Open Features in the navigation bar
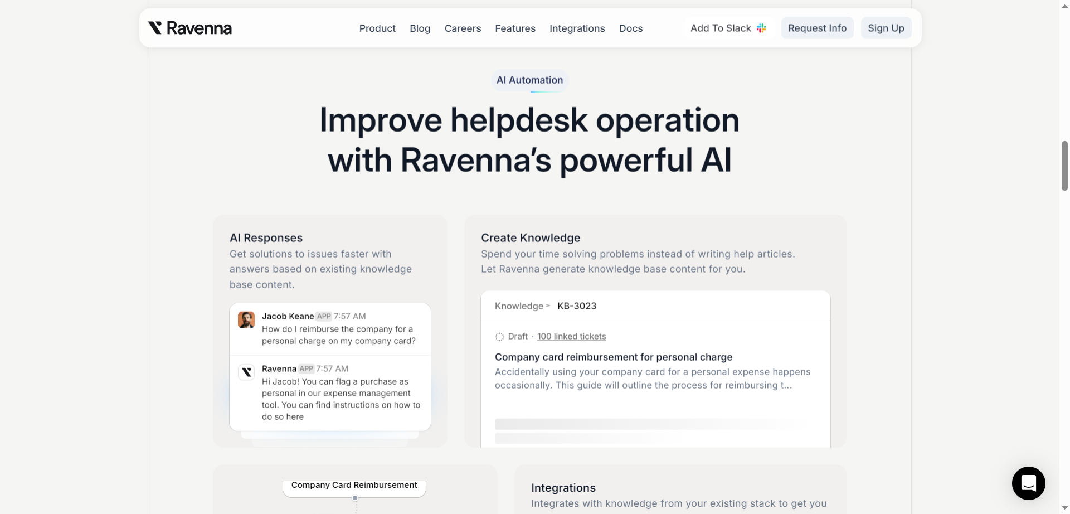This screenshot has height=514, width=1070. [x=515, y=28]
